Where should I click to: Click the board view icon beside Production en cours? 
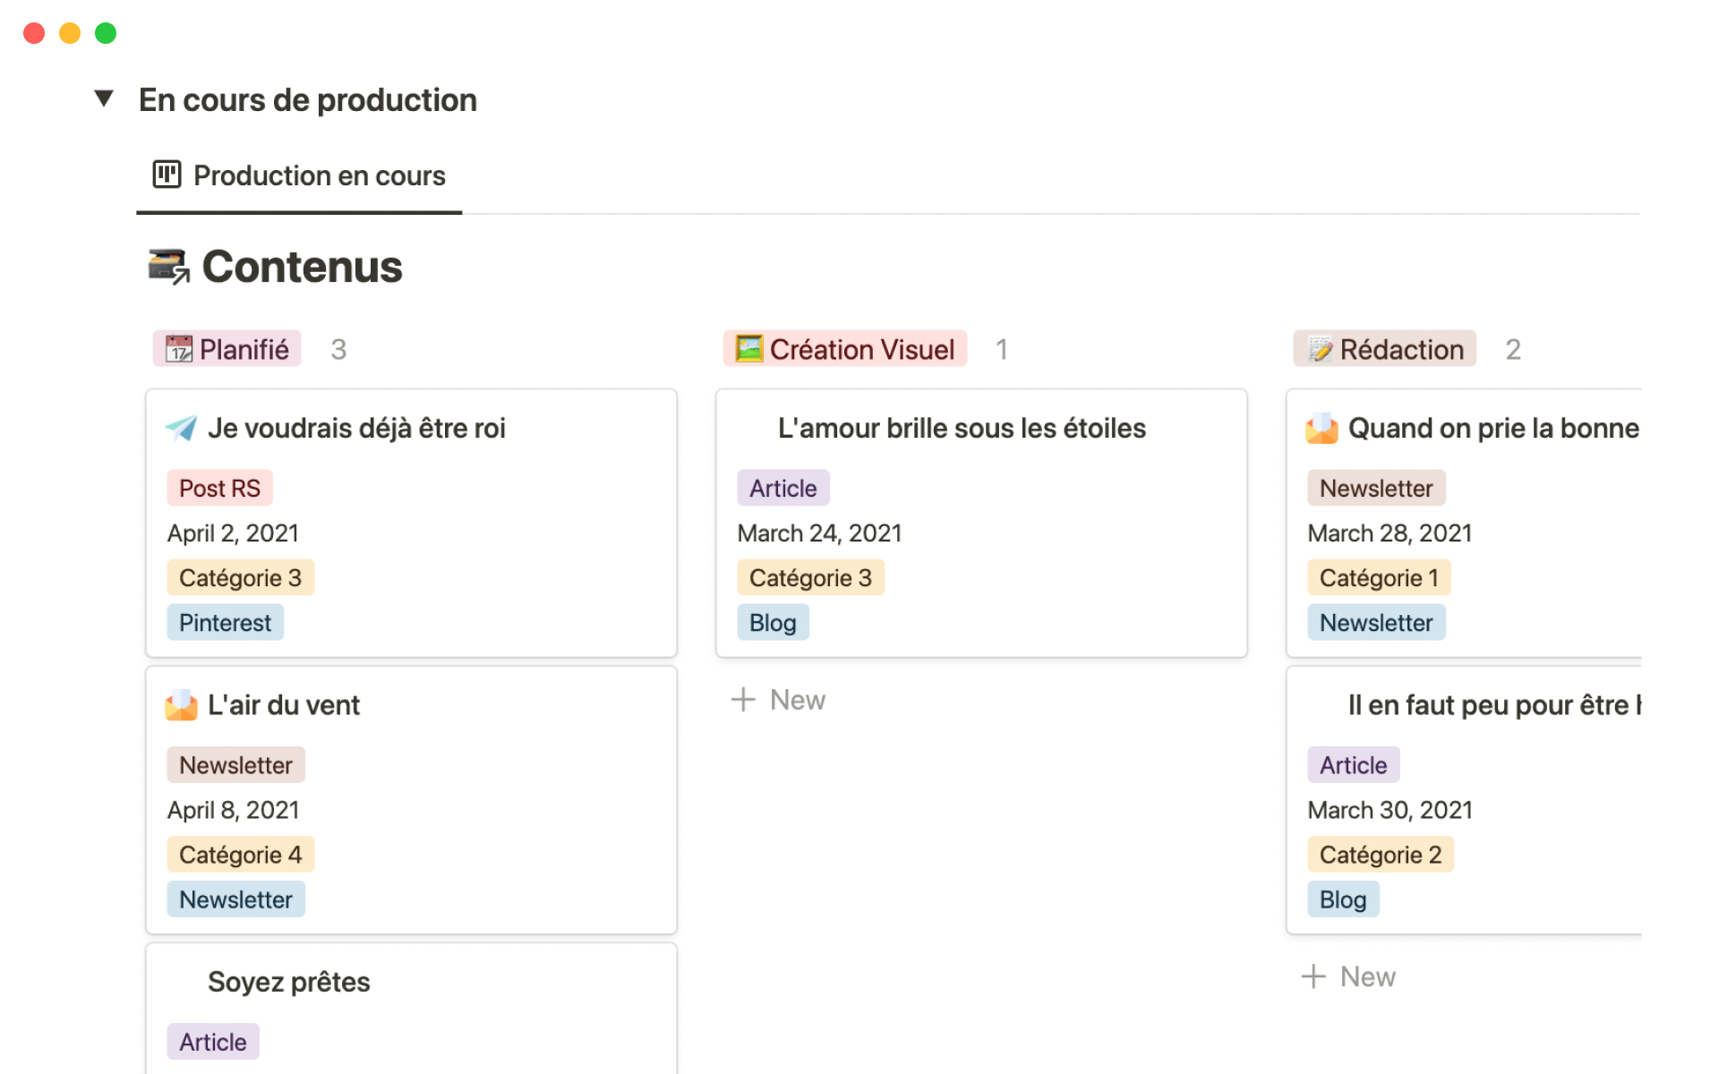click(167, 175)
